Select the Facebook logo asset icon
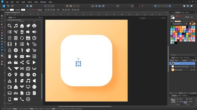197x110 pixels. (x=28, y=75)
